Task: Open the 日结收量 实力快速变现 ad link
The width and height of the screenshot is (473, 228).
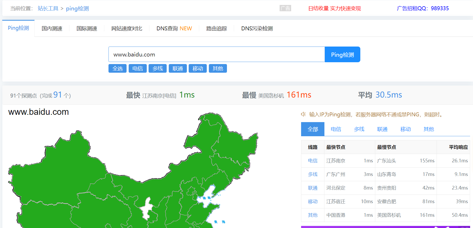Action: point(334,8)
